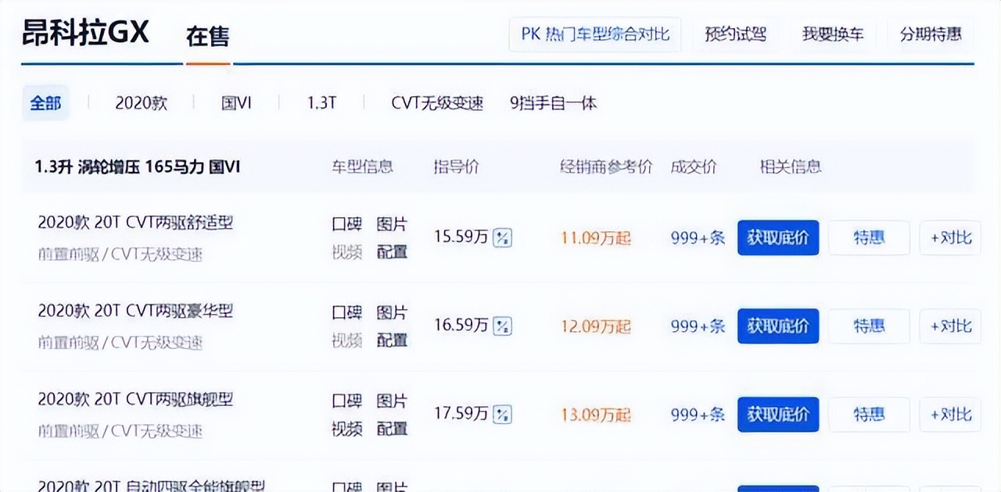Click calculator icon beside 15.59万 guide price
The width and height of the screenshot is (1001, 492).
[x=500, y=237]
